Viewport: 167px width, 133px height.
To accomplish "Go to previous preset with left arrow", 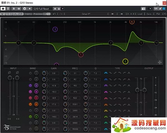I will [112, 14].
